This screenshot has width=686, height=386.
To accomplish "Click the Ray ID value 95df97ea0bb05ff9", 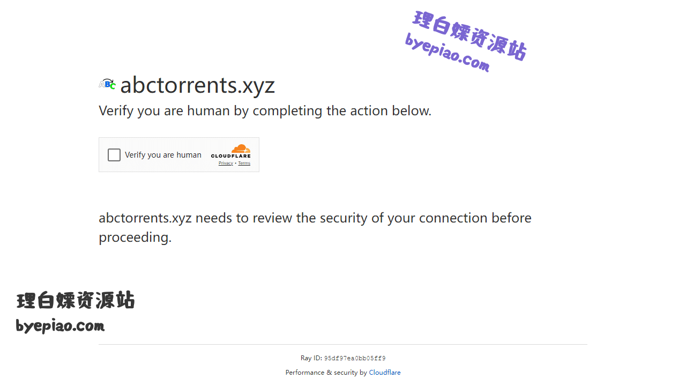I will point(355,358).
